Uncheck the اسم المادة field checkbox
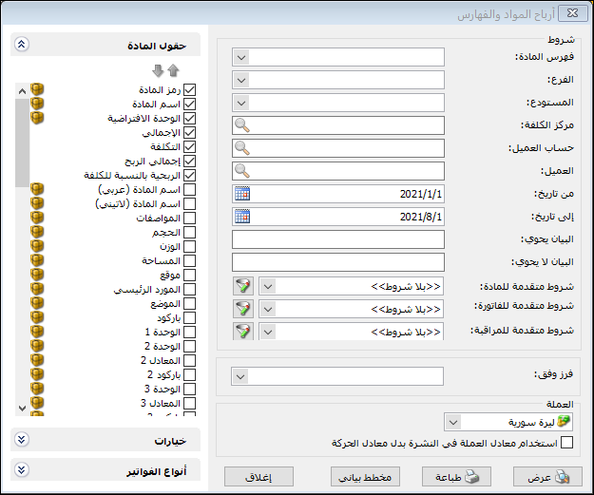594x495 pixels. [189, 105]
